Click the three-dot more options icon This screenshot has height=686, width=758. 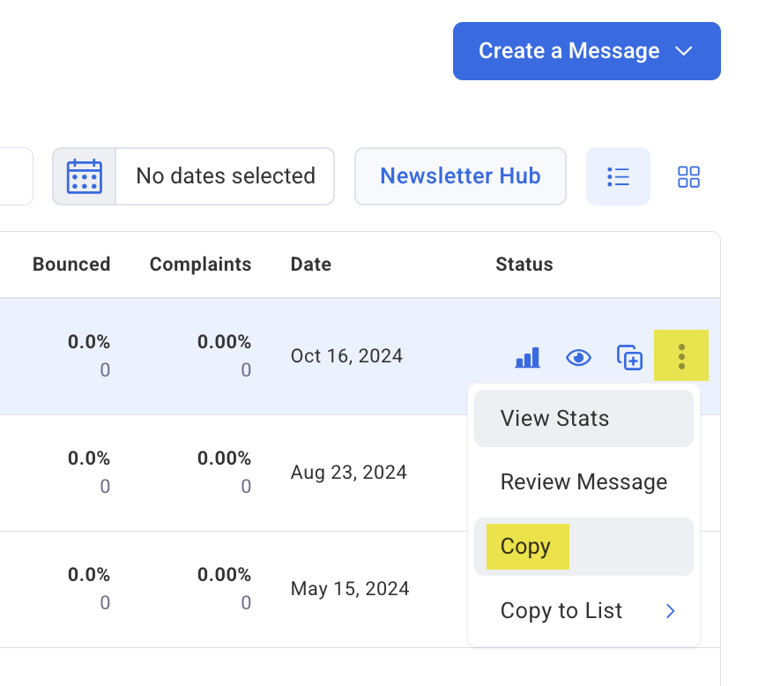pyautogui.click(x=681, y=356)
